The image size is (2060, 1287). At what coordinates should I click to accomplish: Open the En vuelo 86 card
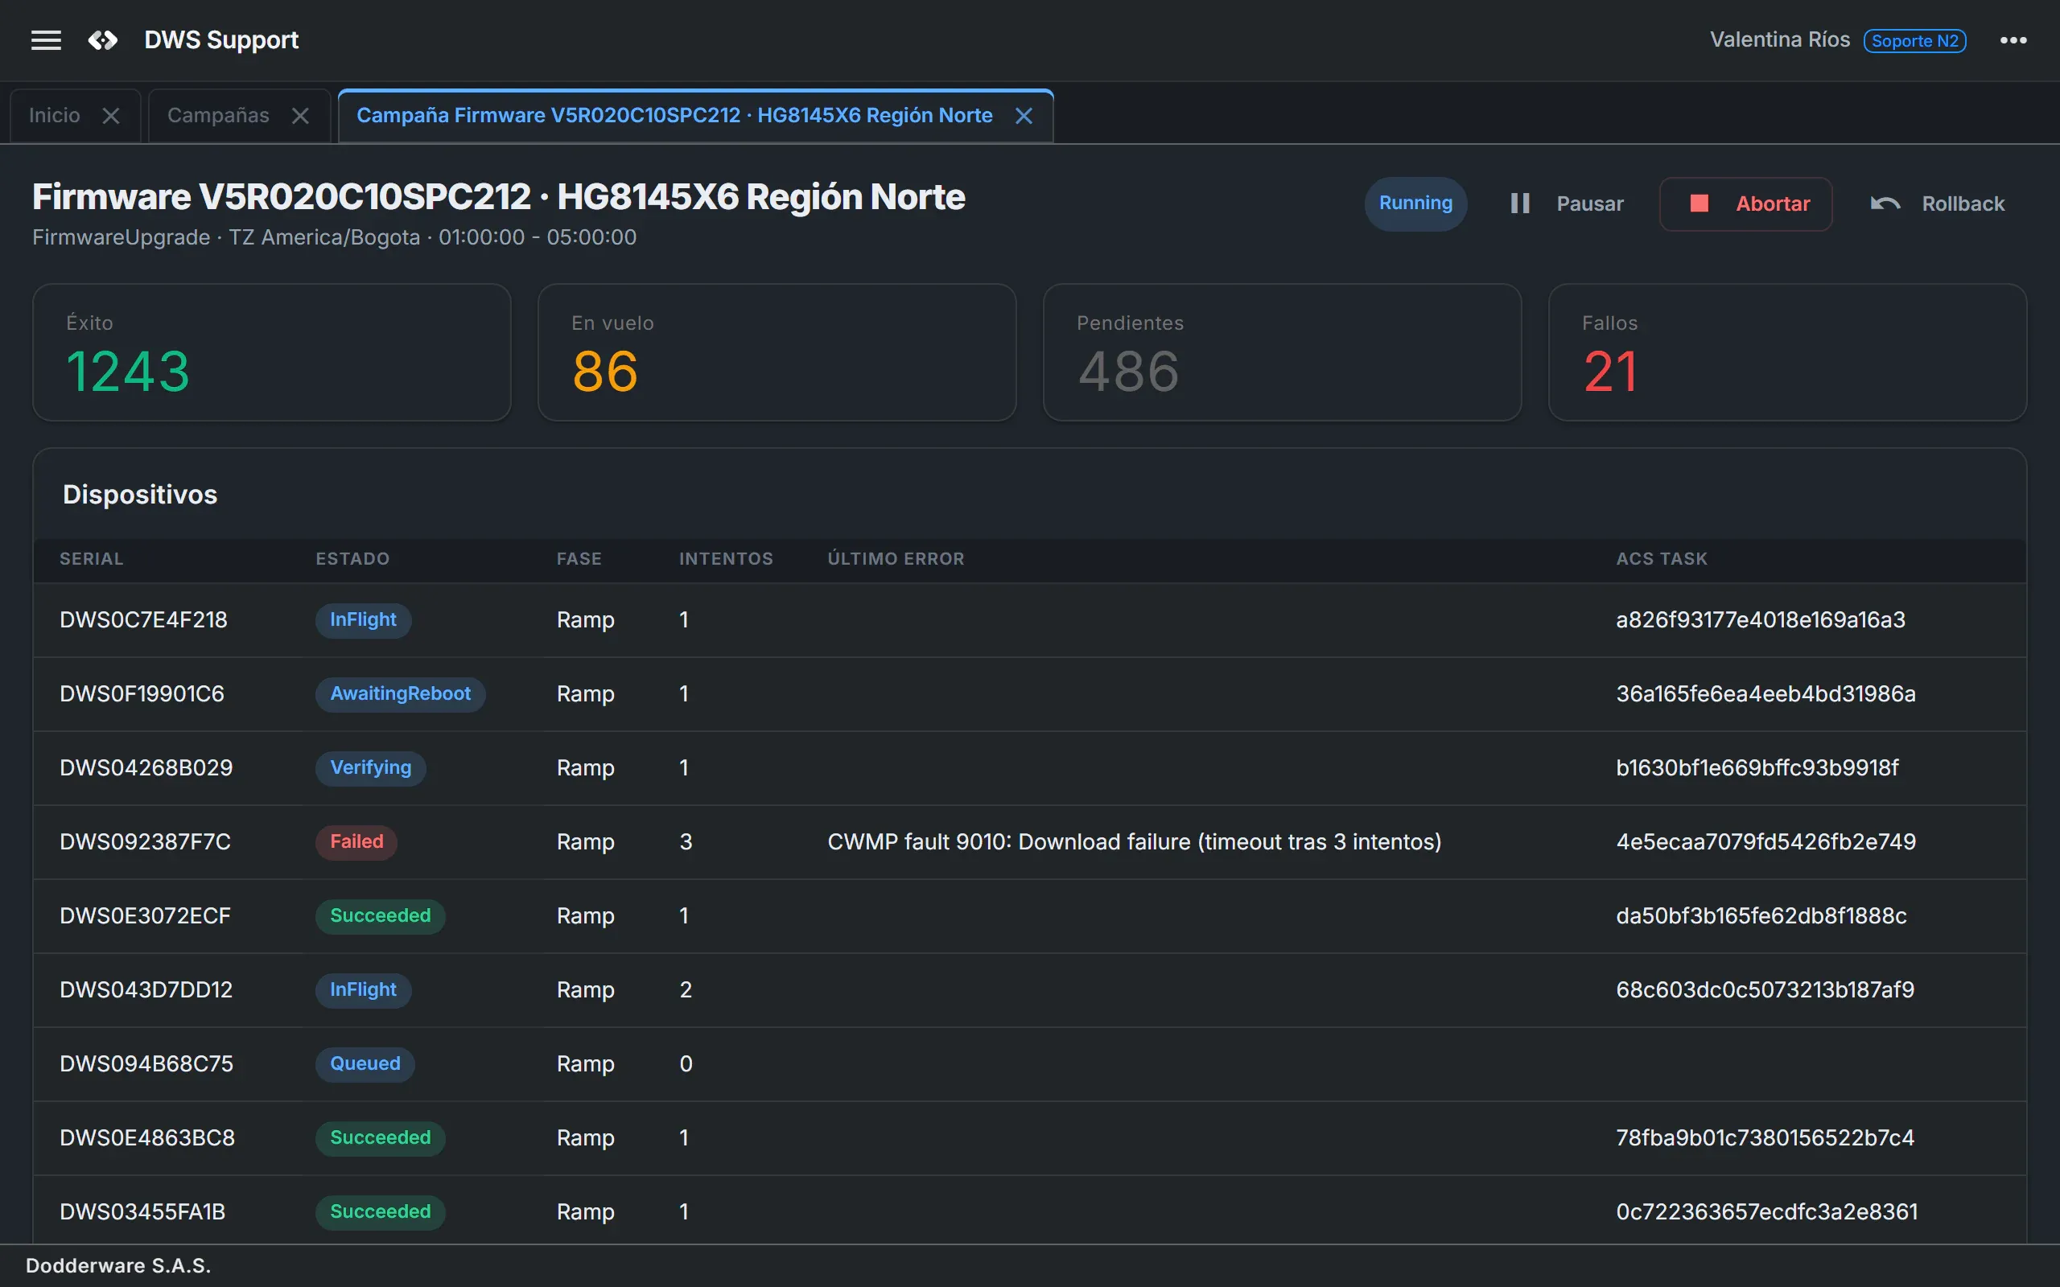(x=777, y=352)
